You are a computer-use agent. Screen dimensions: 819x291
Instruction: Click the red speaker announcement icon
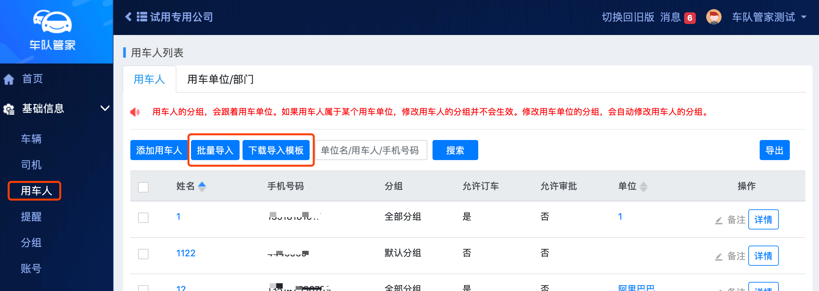pyautogui.click(x=135, y=112)
